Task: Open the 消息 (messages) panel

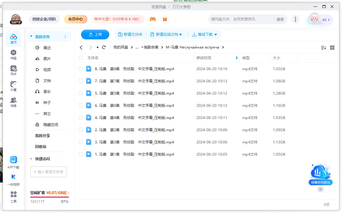Action: tap(13, 101)
